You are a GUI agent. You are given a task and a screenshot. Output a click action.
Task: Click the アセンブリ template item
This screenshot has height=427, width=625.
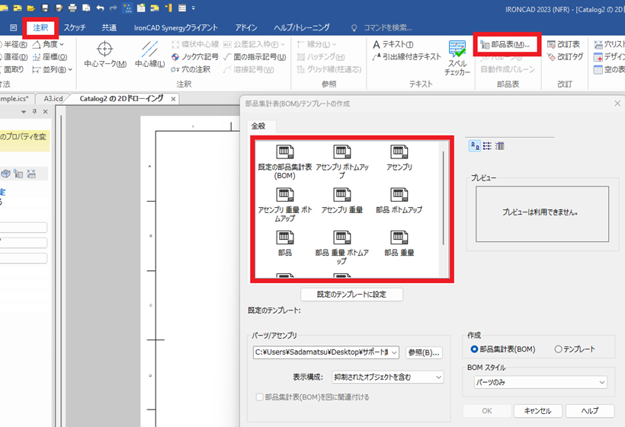(399, 158)
